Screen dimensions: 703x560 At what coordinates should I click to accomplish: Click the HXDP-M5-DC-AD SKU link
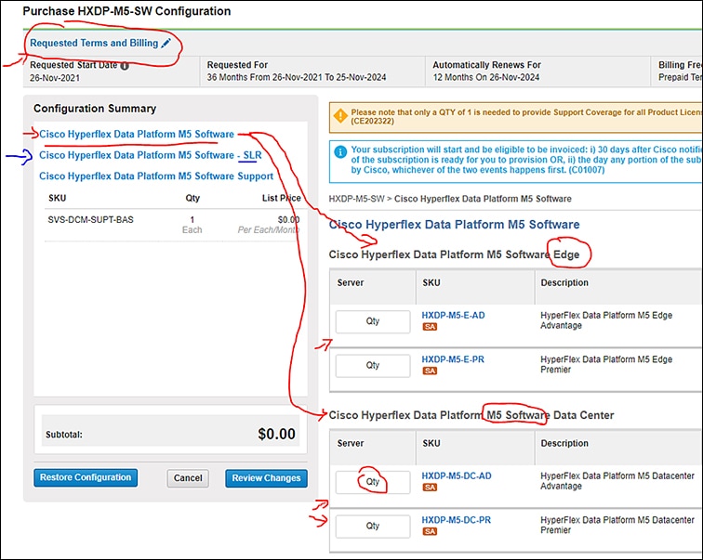457,475
